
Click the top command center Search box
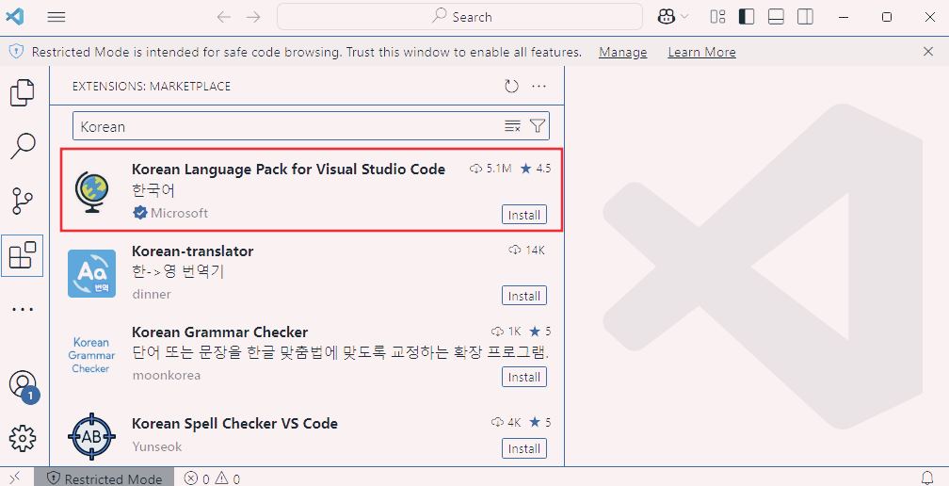pos(460,17)
